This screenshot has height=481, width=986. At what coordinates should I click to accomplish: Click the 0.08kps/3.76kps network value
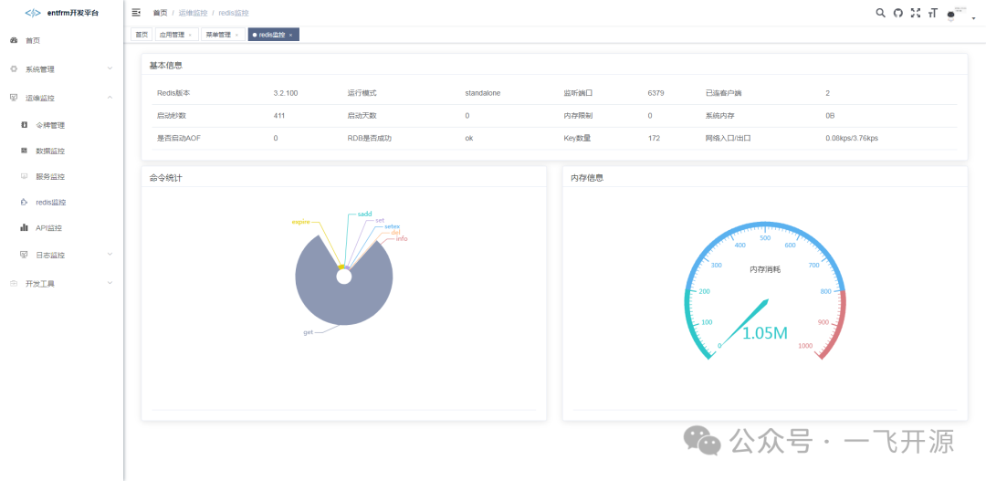click(852, 139)
